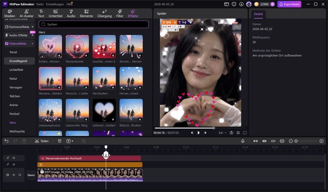Toggle visibility of the orange track

click(x=14, y=165)
